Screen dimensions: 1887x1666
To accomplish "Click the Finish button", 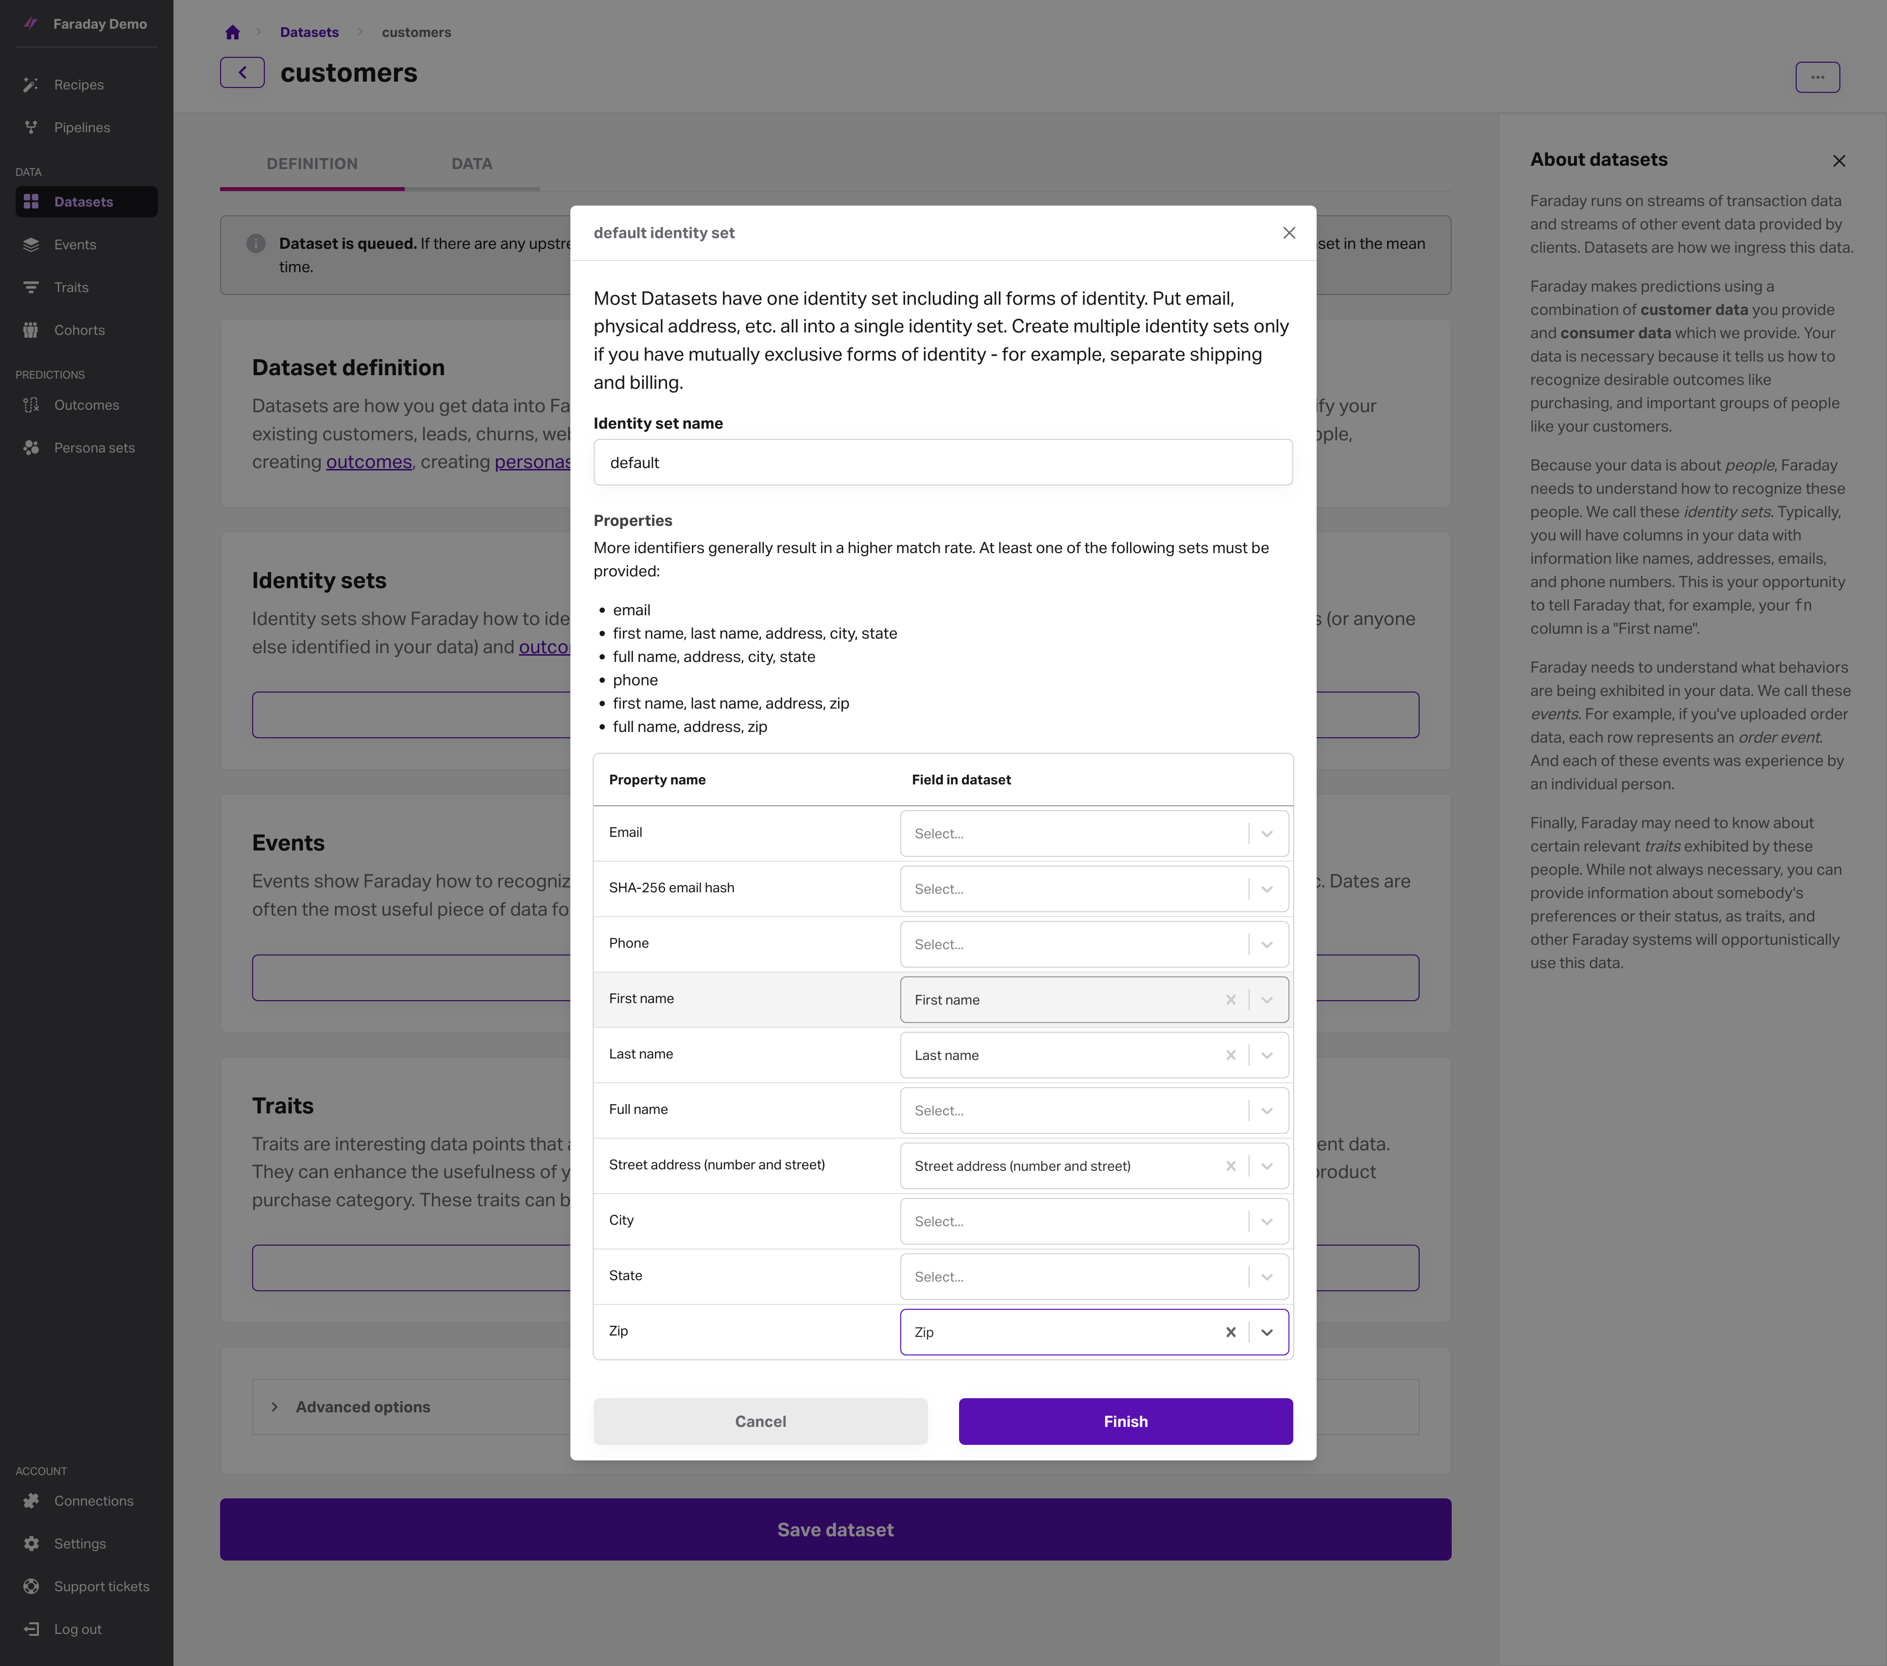I will click(1125, 1421).
